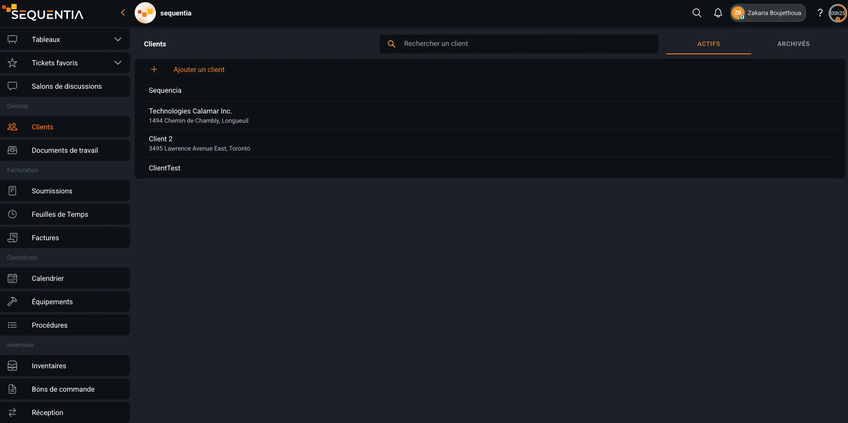Open help question mark icon
848x423 pixels.
tap(820, 13)
